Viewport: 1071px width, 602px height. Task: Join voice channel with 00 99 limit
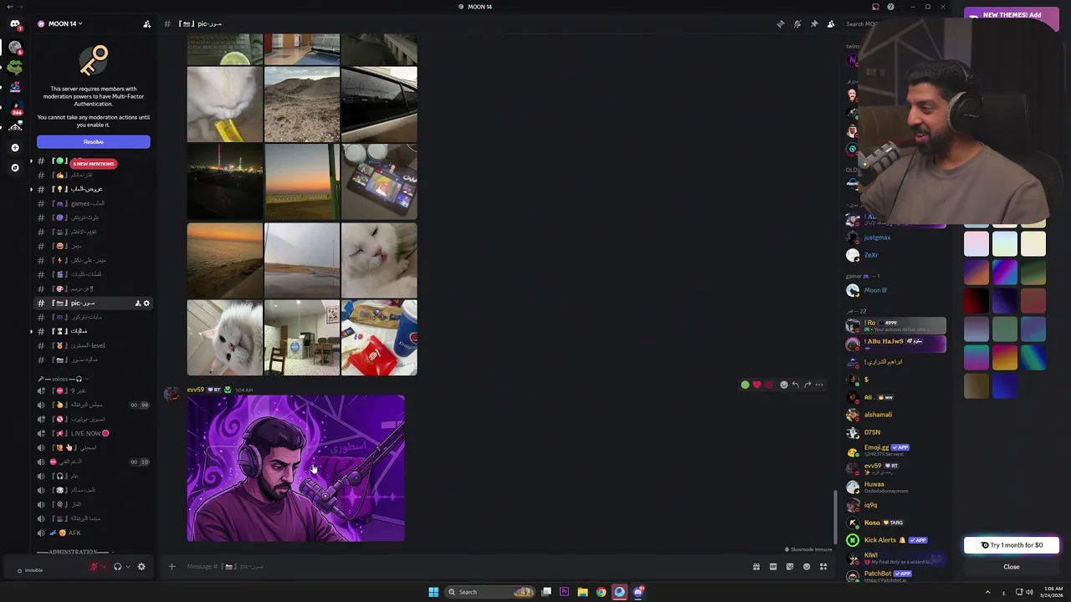pos(92,405)
